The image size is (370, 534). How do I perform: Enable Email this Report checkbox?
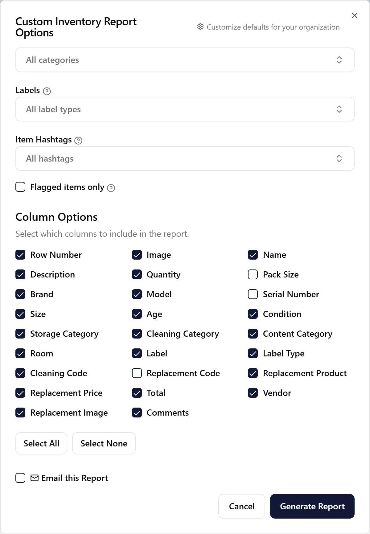(20, 478)
